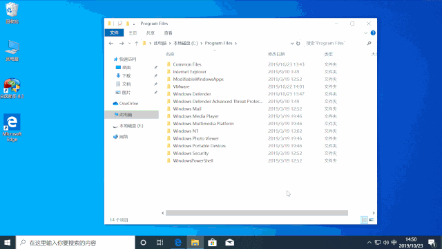Viewport: 442px width, 249px height.
Task: Open the Partition Assistant 8.3 desktop shortcut
Action: pyautogui.click(x=12, y=88)
